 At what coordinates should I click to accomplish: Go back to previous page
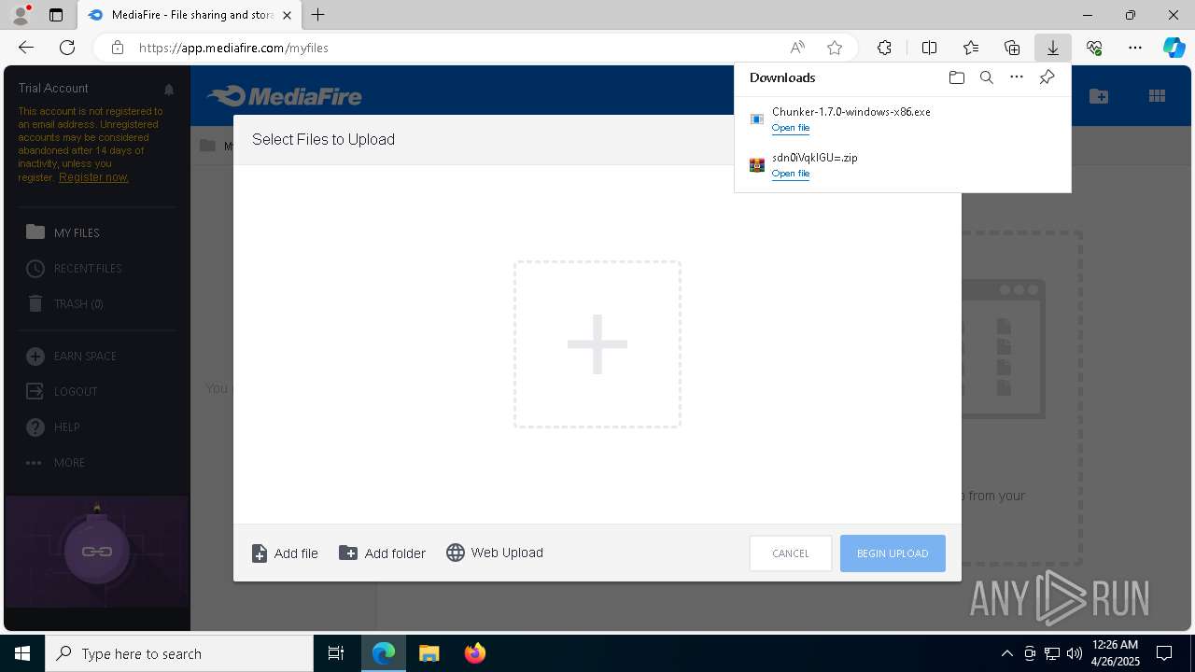pos(26,48)
